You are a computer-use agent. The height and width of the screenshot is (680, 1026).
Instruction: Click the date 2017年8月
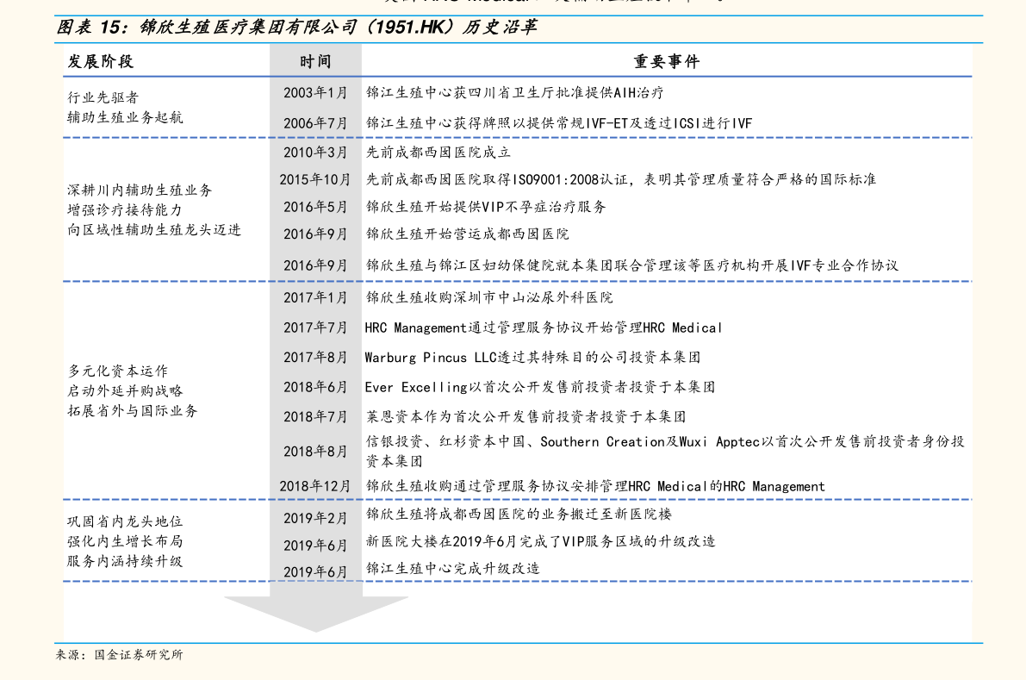click(x=315, y=358)
